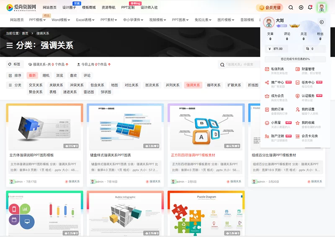Expand Word模板 dropdown menu
335x237 pixels.
click(61, 20)
